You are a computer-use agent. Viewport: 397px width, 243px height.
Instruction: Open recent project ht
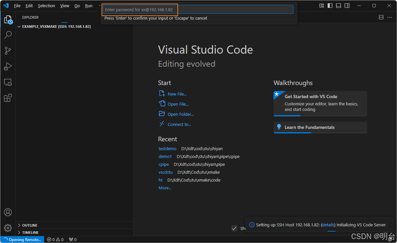coord(160,180)
